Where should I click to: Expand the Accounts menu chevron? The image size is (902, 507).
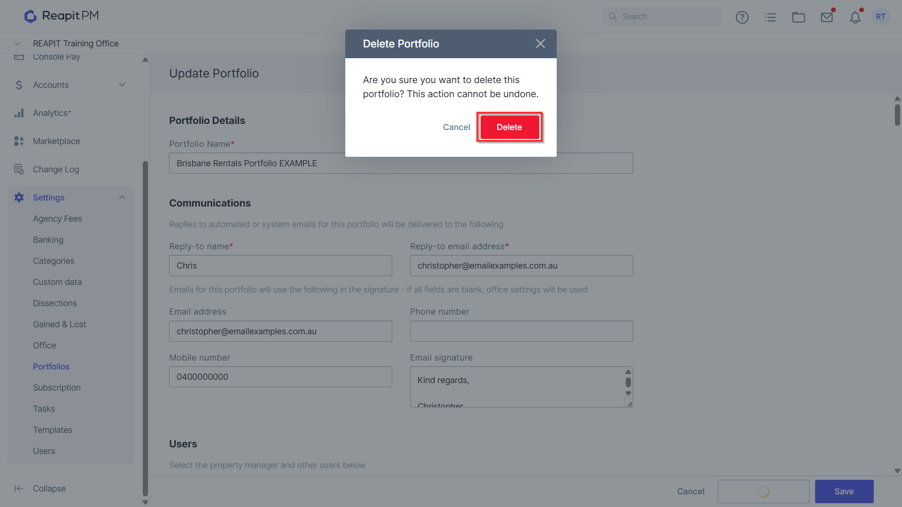122,85
